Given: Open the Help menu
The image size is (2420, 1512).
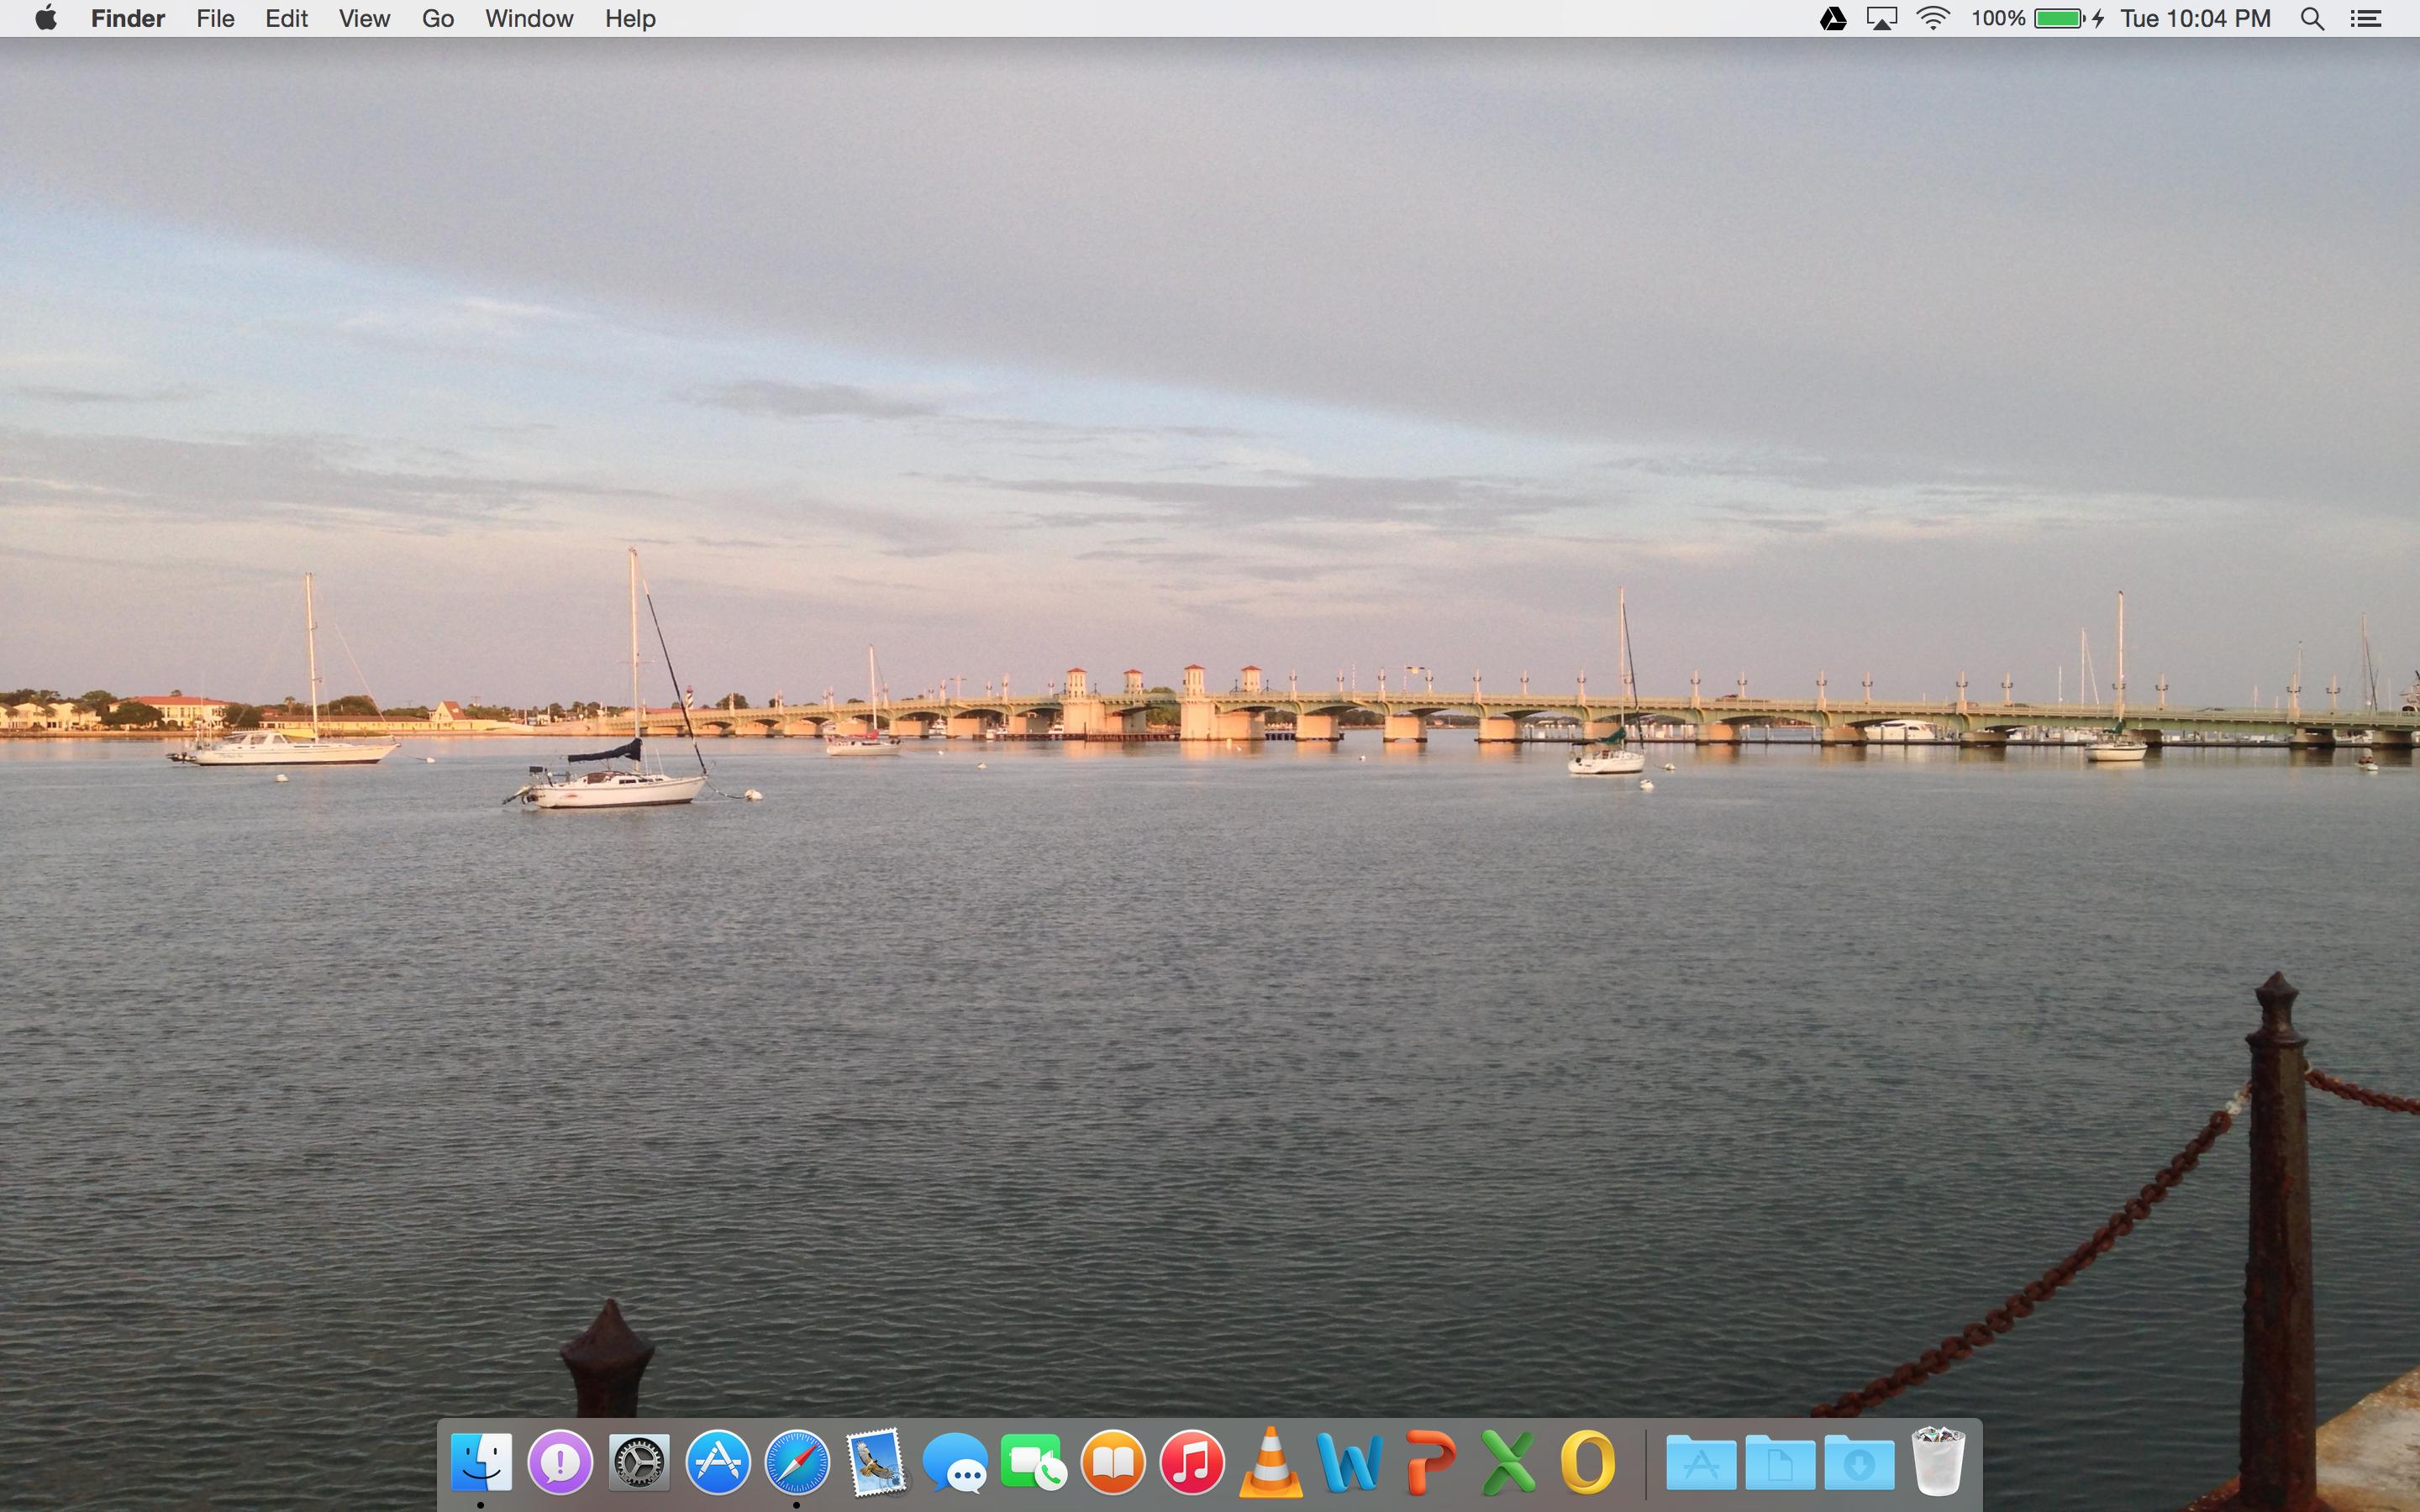Looking at the screenshot, I should point(630,19).
